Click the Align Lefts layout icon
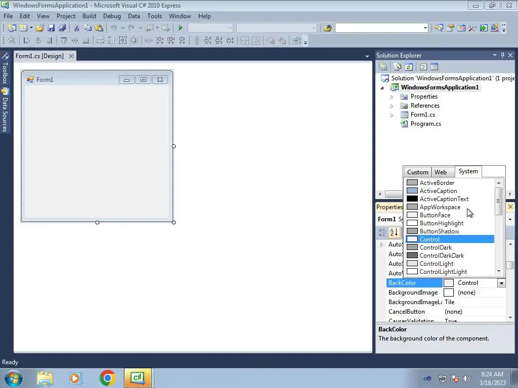 [x=27, y=40]
